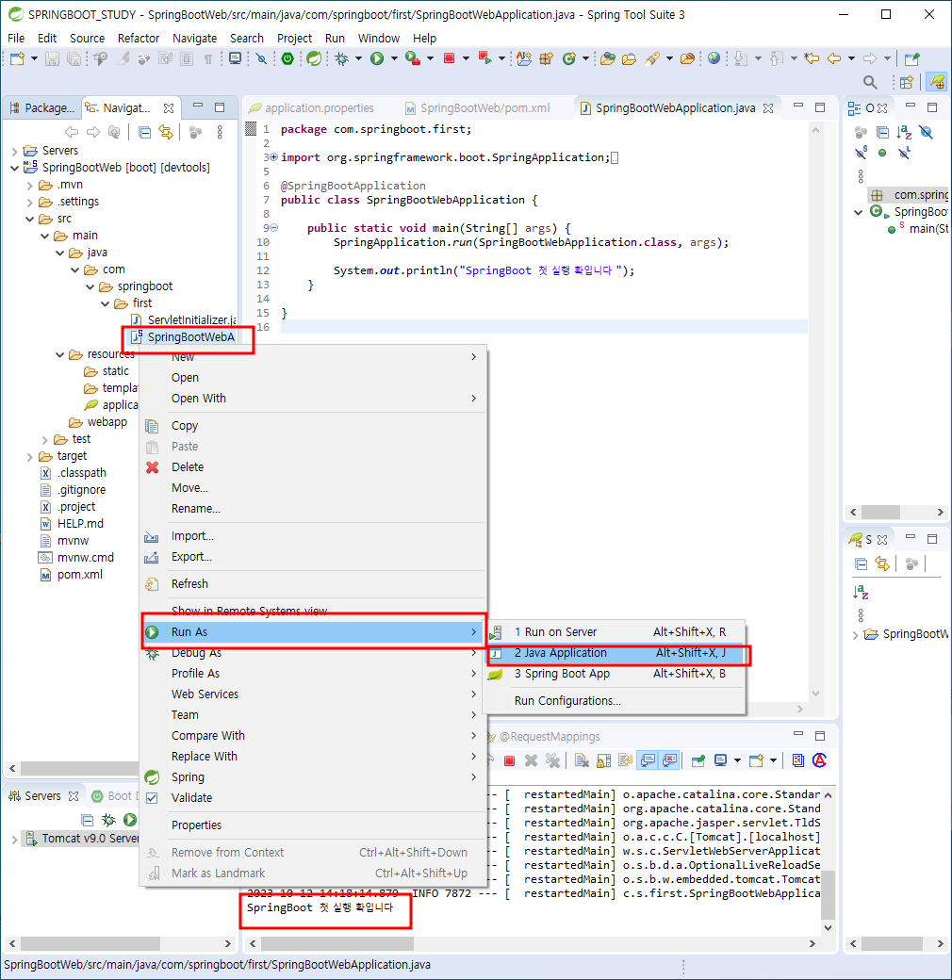Image resolution: width=952 pixels, height=980 pixels.
Task: Click the green Run toolbar button
Action: 377,58
